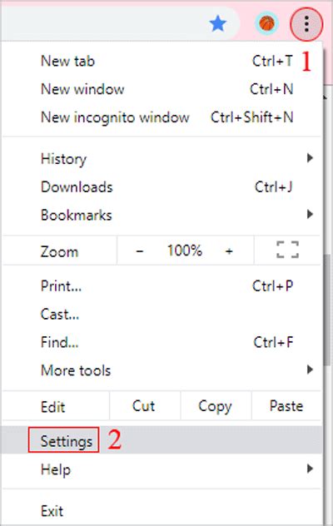Increase zoom with the plus button
Viewport: 333px width, 526px height.
pos(229,251)
